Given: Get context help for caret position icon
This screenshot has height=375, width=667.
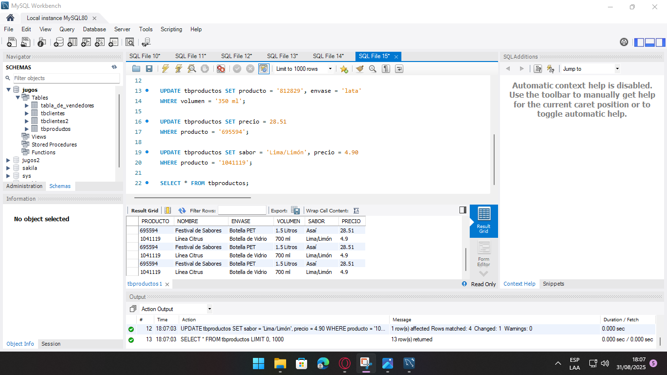Looking at the screenshot, I should [x=538, y=69].
